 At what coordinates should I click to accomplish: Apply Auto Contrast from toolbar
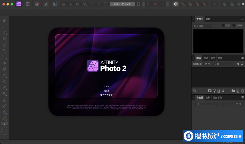pyautogui.click(x=70, y=4)
